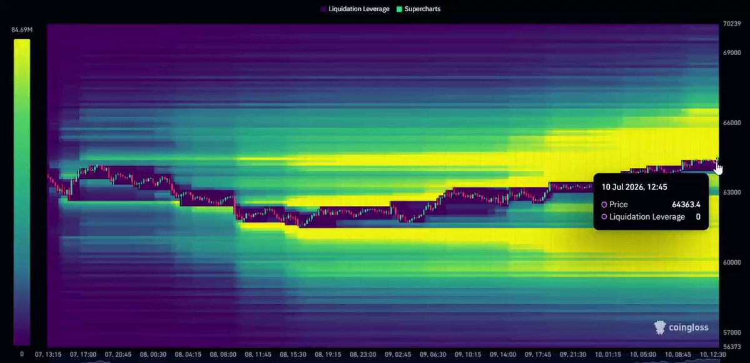Click the "10, 08:45" time axis label
This screenshot has width=750, height=363.
[x=678, y=355]
